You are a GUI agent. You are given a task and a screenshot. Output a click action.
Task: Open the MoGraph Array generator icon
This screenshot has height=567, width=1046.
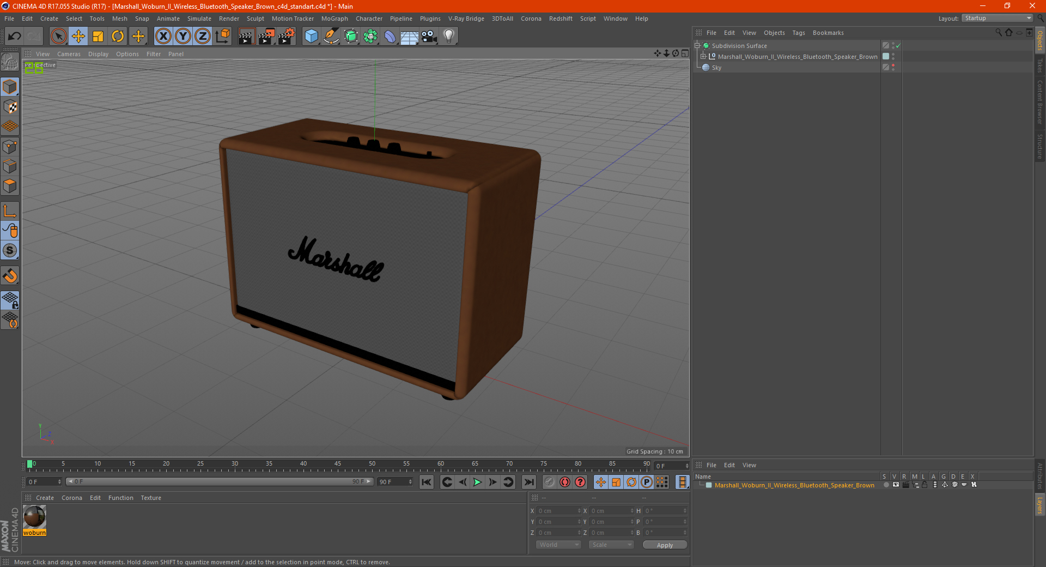(x=370, y=37)
